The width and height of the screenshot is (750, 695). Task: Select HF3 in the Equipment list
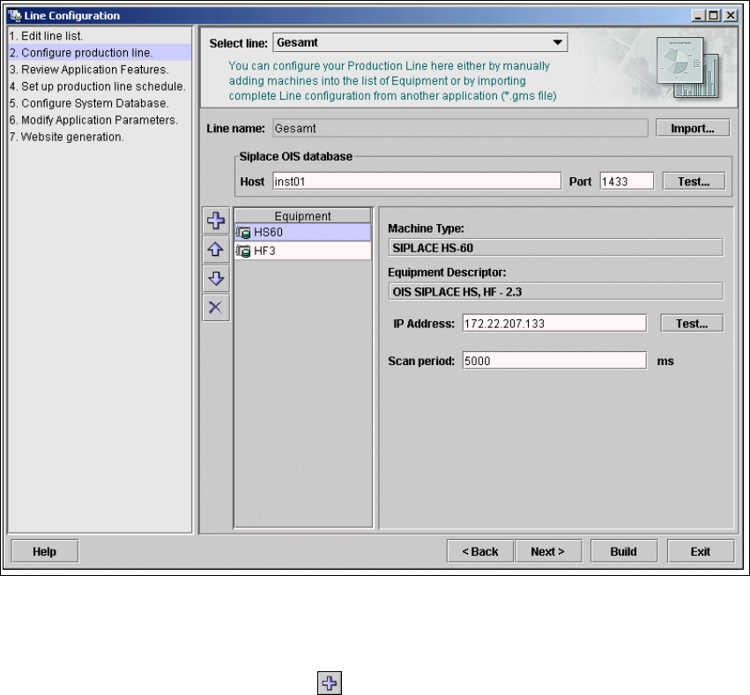(x=303, y=250)
